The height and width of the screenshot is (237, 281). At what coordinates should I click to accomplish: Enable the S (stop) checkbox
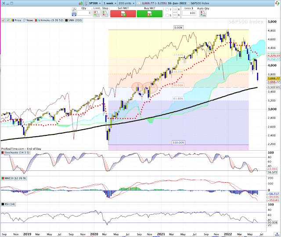[x=167, y=15]
